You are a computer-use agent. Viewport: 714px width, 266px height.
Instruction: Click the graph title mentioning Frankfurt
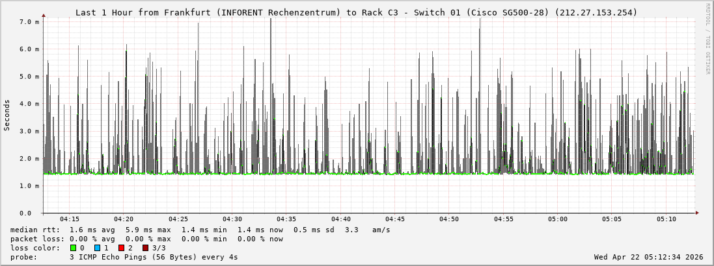tap(356, 12)
